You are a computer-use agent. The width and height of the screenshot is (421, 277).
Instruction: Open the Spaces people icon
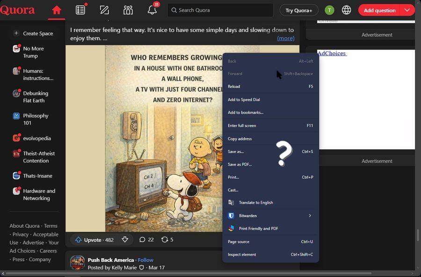pyautogui.click(x=128, y=10)
